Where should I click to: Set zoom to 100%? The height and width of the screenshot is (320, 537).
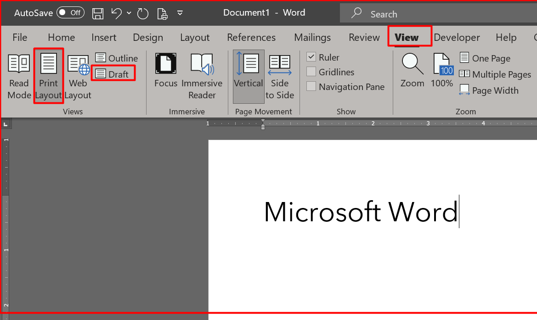[442, 71]
